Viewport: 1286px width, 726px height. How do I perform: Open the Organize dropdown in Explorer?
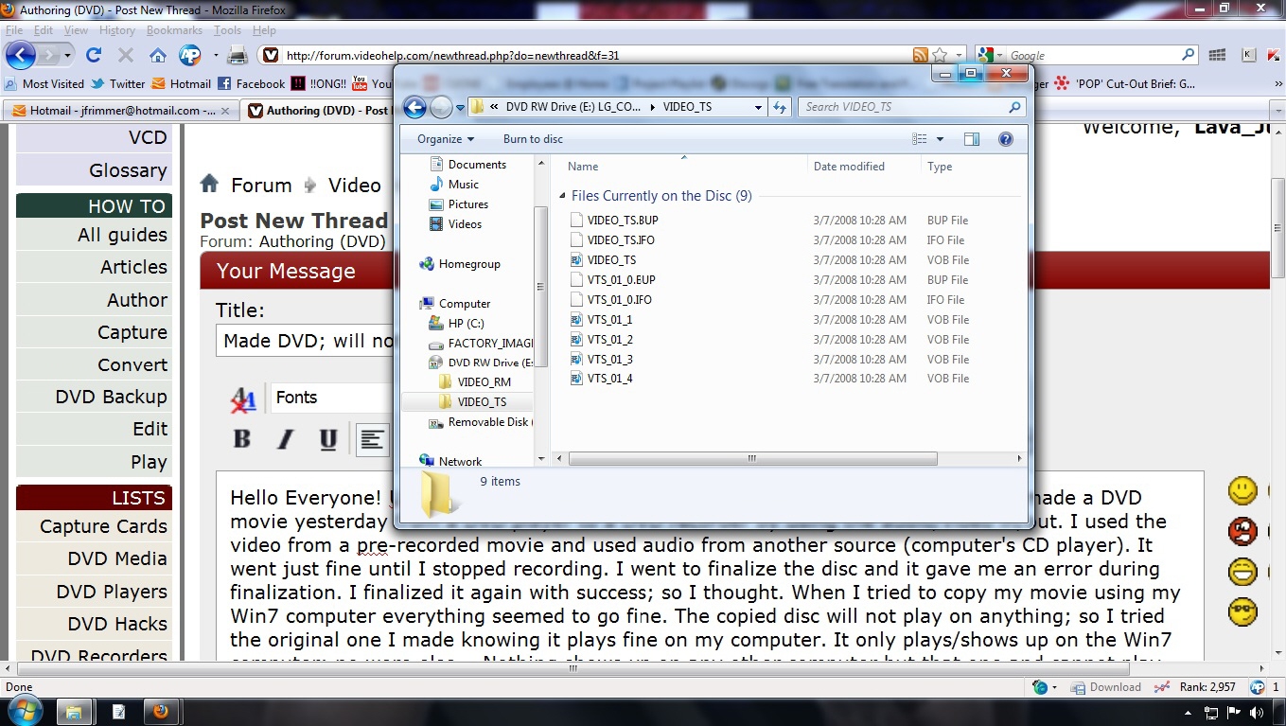pyautogui.click(x=446, y=139)
